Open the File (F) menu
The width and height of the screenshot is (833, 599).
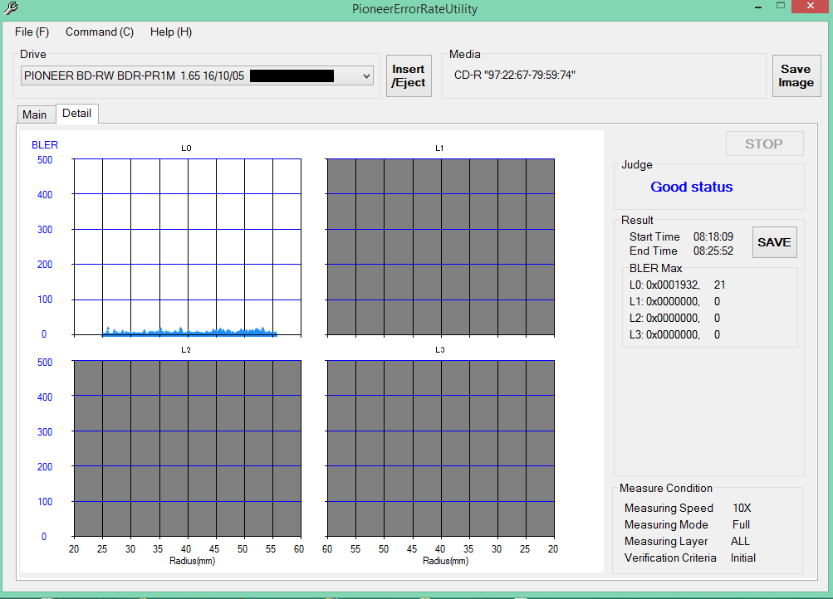coord(32,32)
